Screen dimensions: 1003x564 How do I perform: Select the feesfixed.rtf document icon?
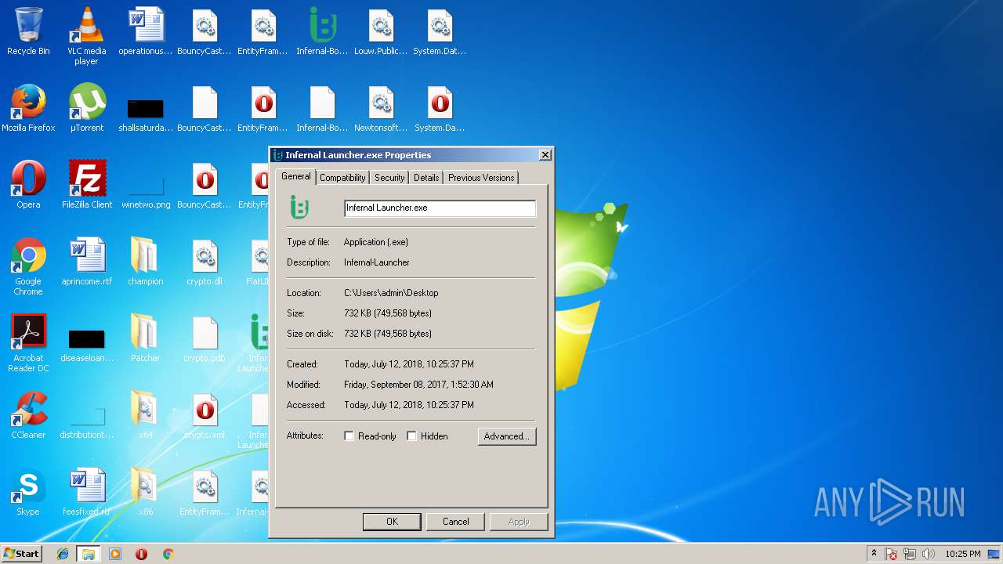coord(87,492)
